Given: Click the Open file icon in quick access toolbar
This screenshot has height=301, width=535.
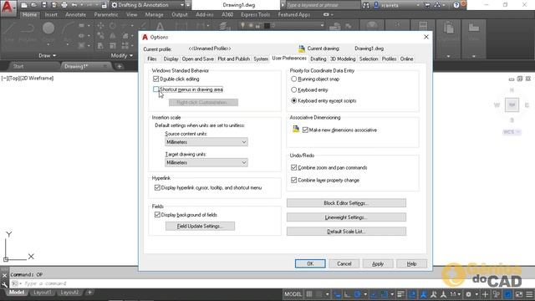Looking at the screenshot, I should (x=33, y=5).
